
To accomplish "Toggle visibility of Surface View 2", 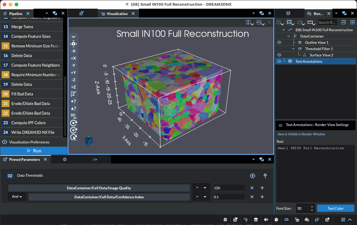I will (x=279, y=55).
